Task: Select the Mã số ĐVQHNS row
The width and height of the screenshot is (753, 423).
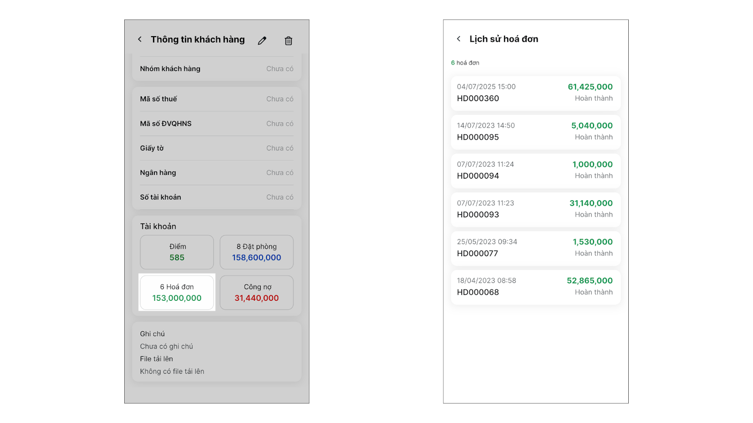Action: click(x=216, y=124)
